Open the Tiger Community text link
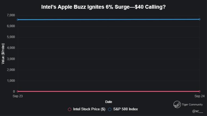This screenshot has width=207, height=116. click(x=192, y=105)
